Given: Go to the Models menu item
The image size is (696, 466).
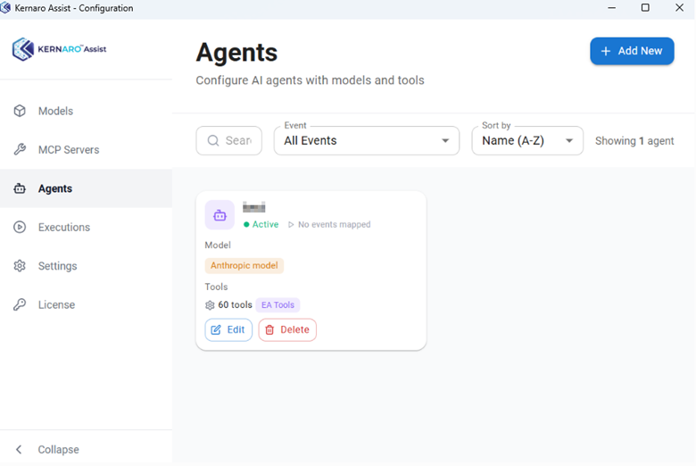Looking at the screenshot, I should (x=87, y=111).
